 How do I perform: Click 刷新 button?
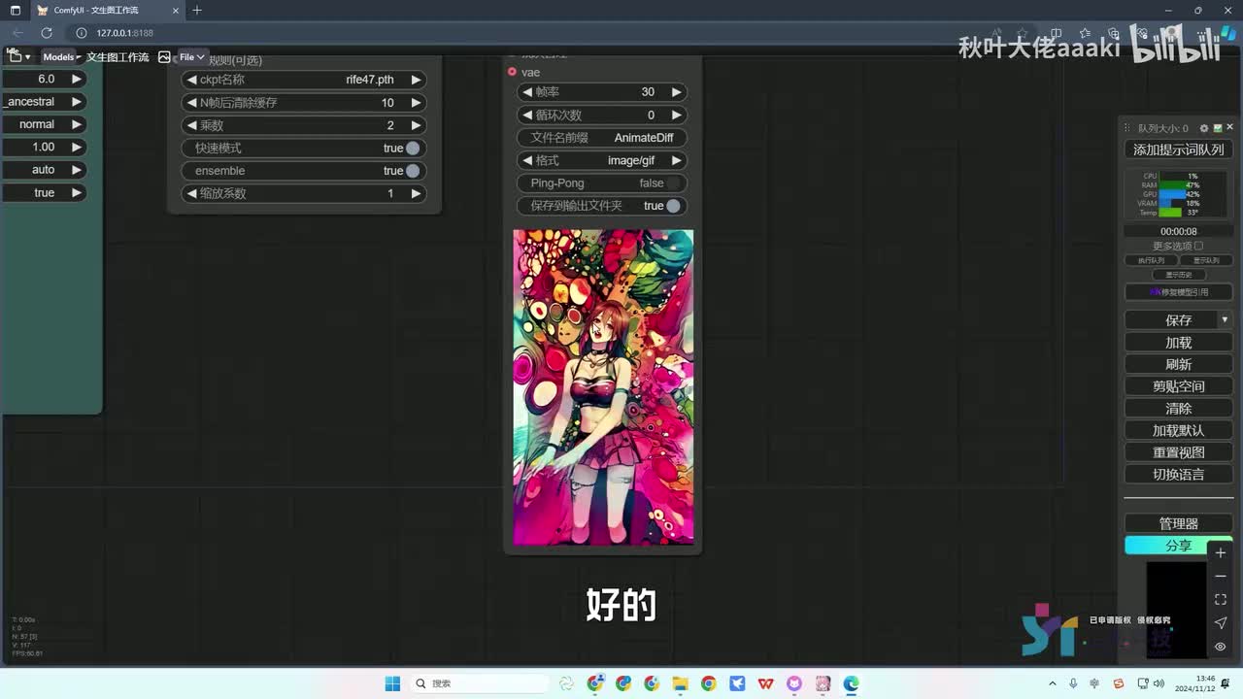1178,364
